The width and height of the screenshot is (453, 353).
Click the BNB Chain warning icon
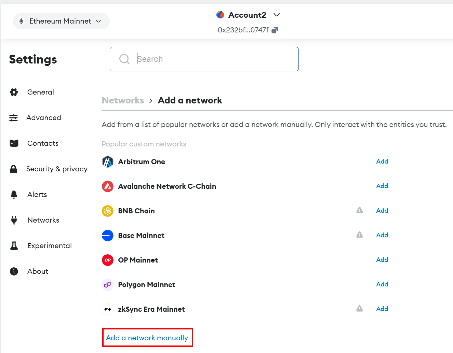click(x=360, y=210)
